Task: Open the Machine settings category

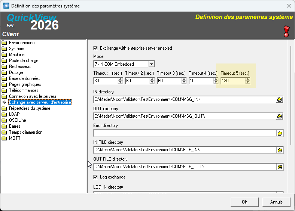Action: pyautogui.click(x=17, y=55)
